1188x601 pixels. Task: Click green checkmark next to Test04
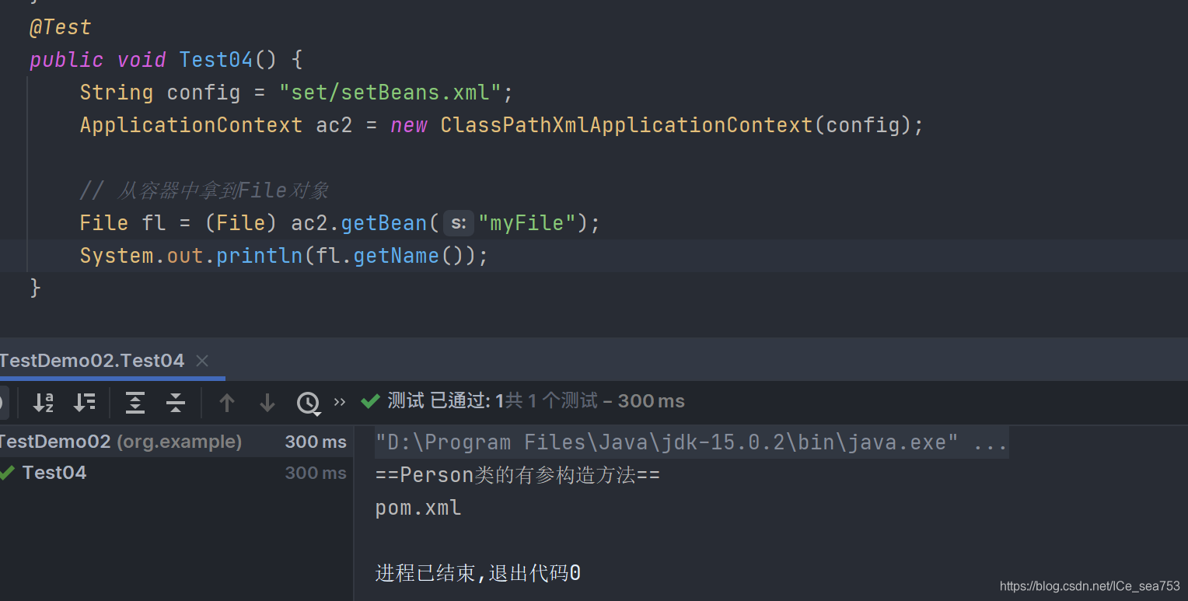tap(8, 472)
